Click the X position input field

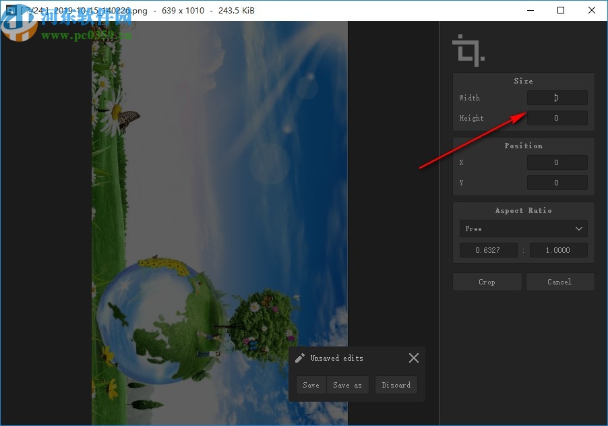[x=557, y=162]
